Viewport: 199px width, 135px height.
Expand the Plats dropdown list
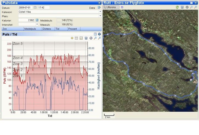100,16
